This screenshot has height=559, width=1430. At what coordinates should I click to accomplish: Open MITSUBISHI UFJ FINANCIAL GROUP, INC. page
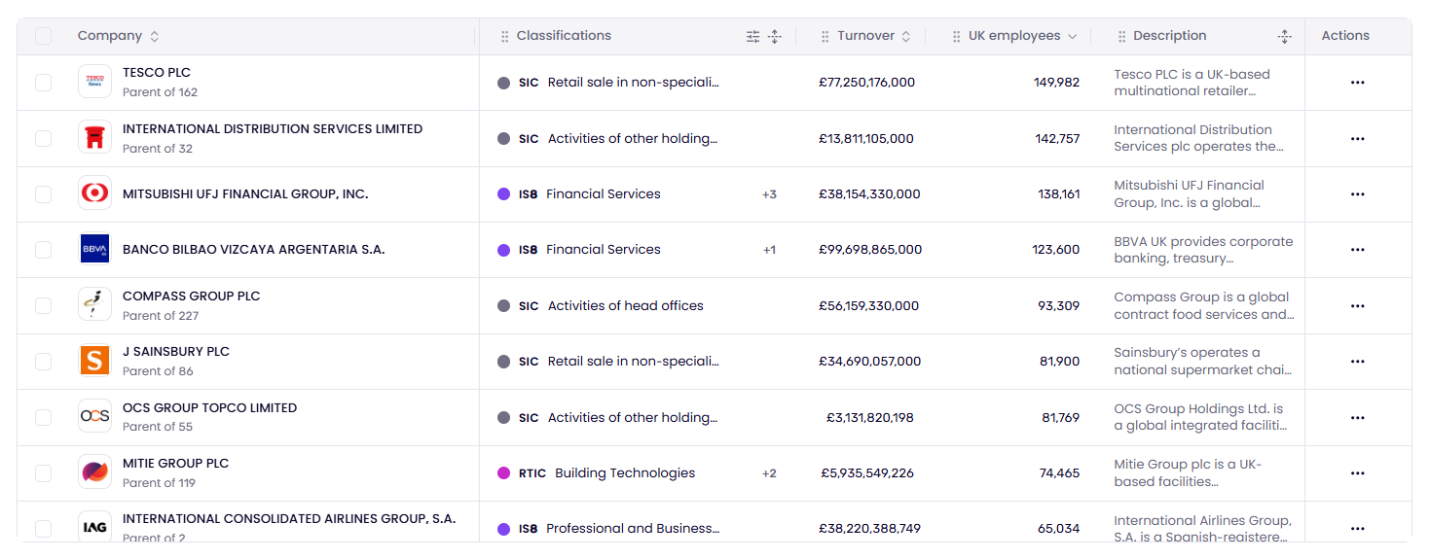click(x=245, y=194)
